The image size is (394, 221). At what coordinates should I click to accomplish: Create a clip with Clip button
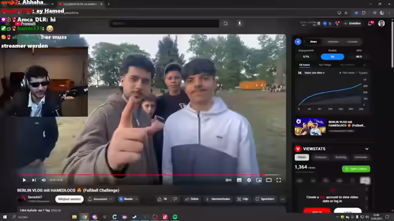click(x=243, y=199)
